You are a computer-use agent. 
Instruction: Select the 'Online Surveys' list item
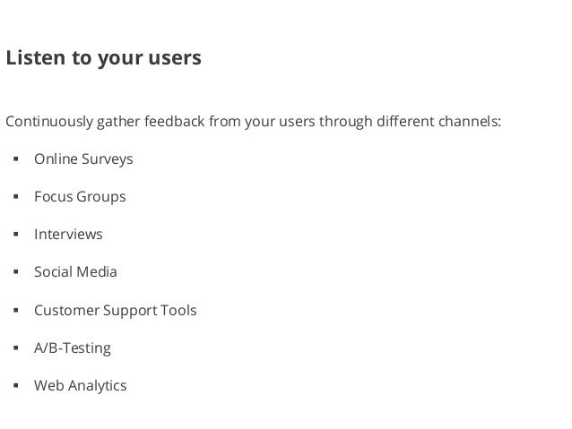click(x=83, y=159)
